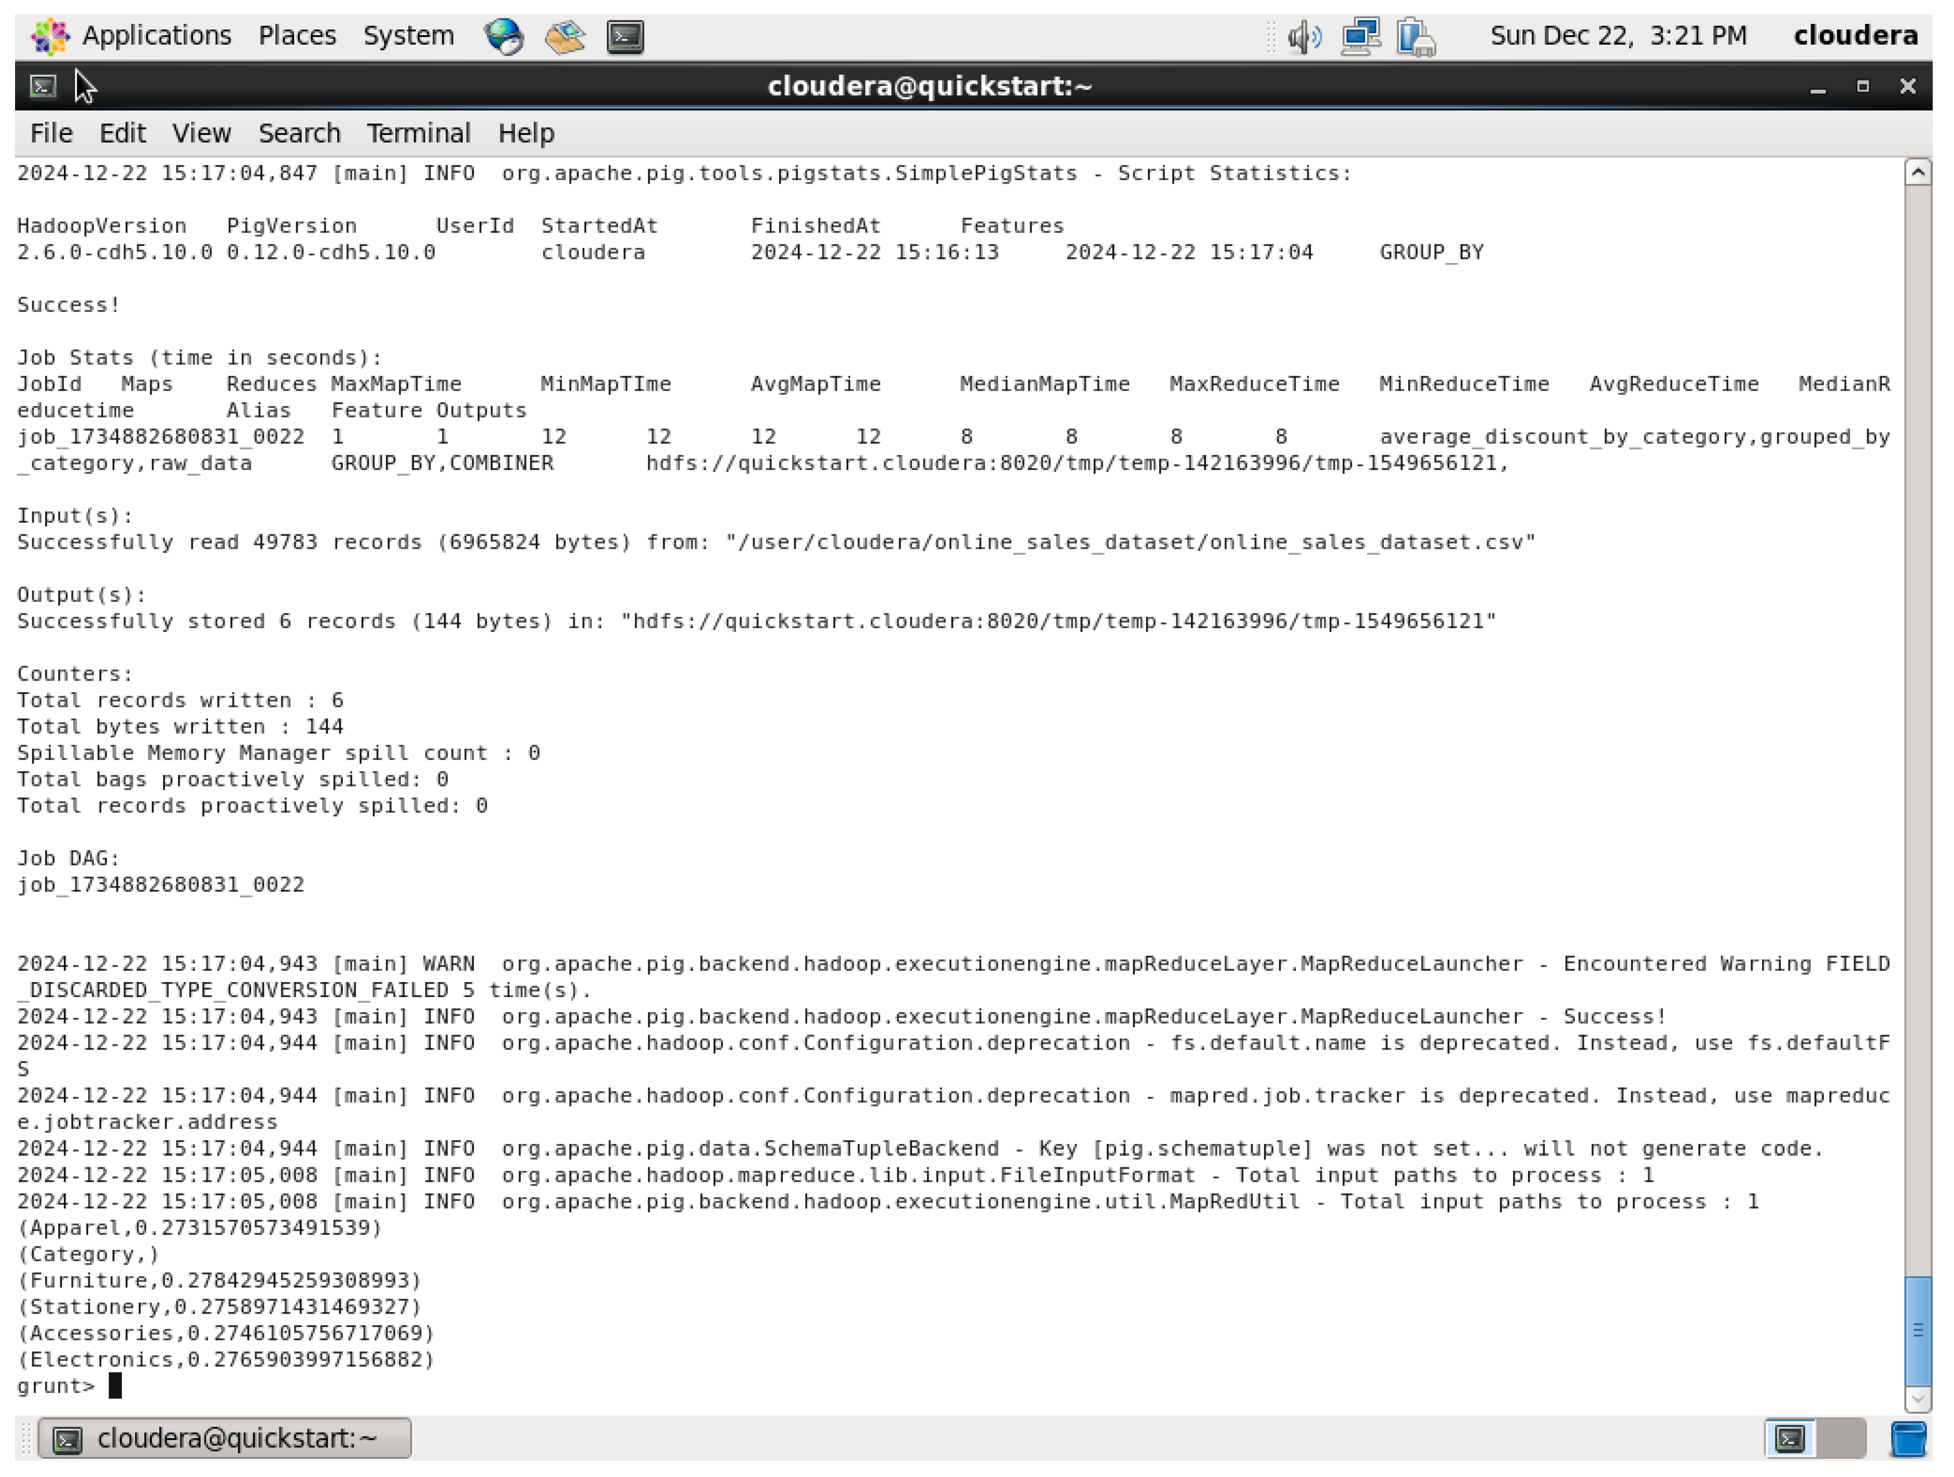1954x1477 pixels.
Task: Open the Search menu in the terminal
Action: (x=299, y=132)
